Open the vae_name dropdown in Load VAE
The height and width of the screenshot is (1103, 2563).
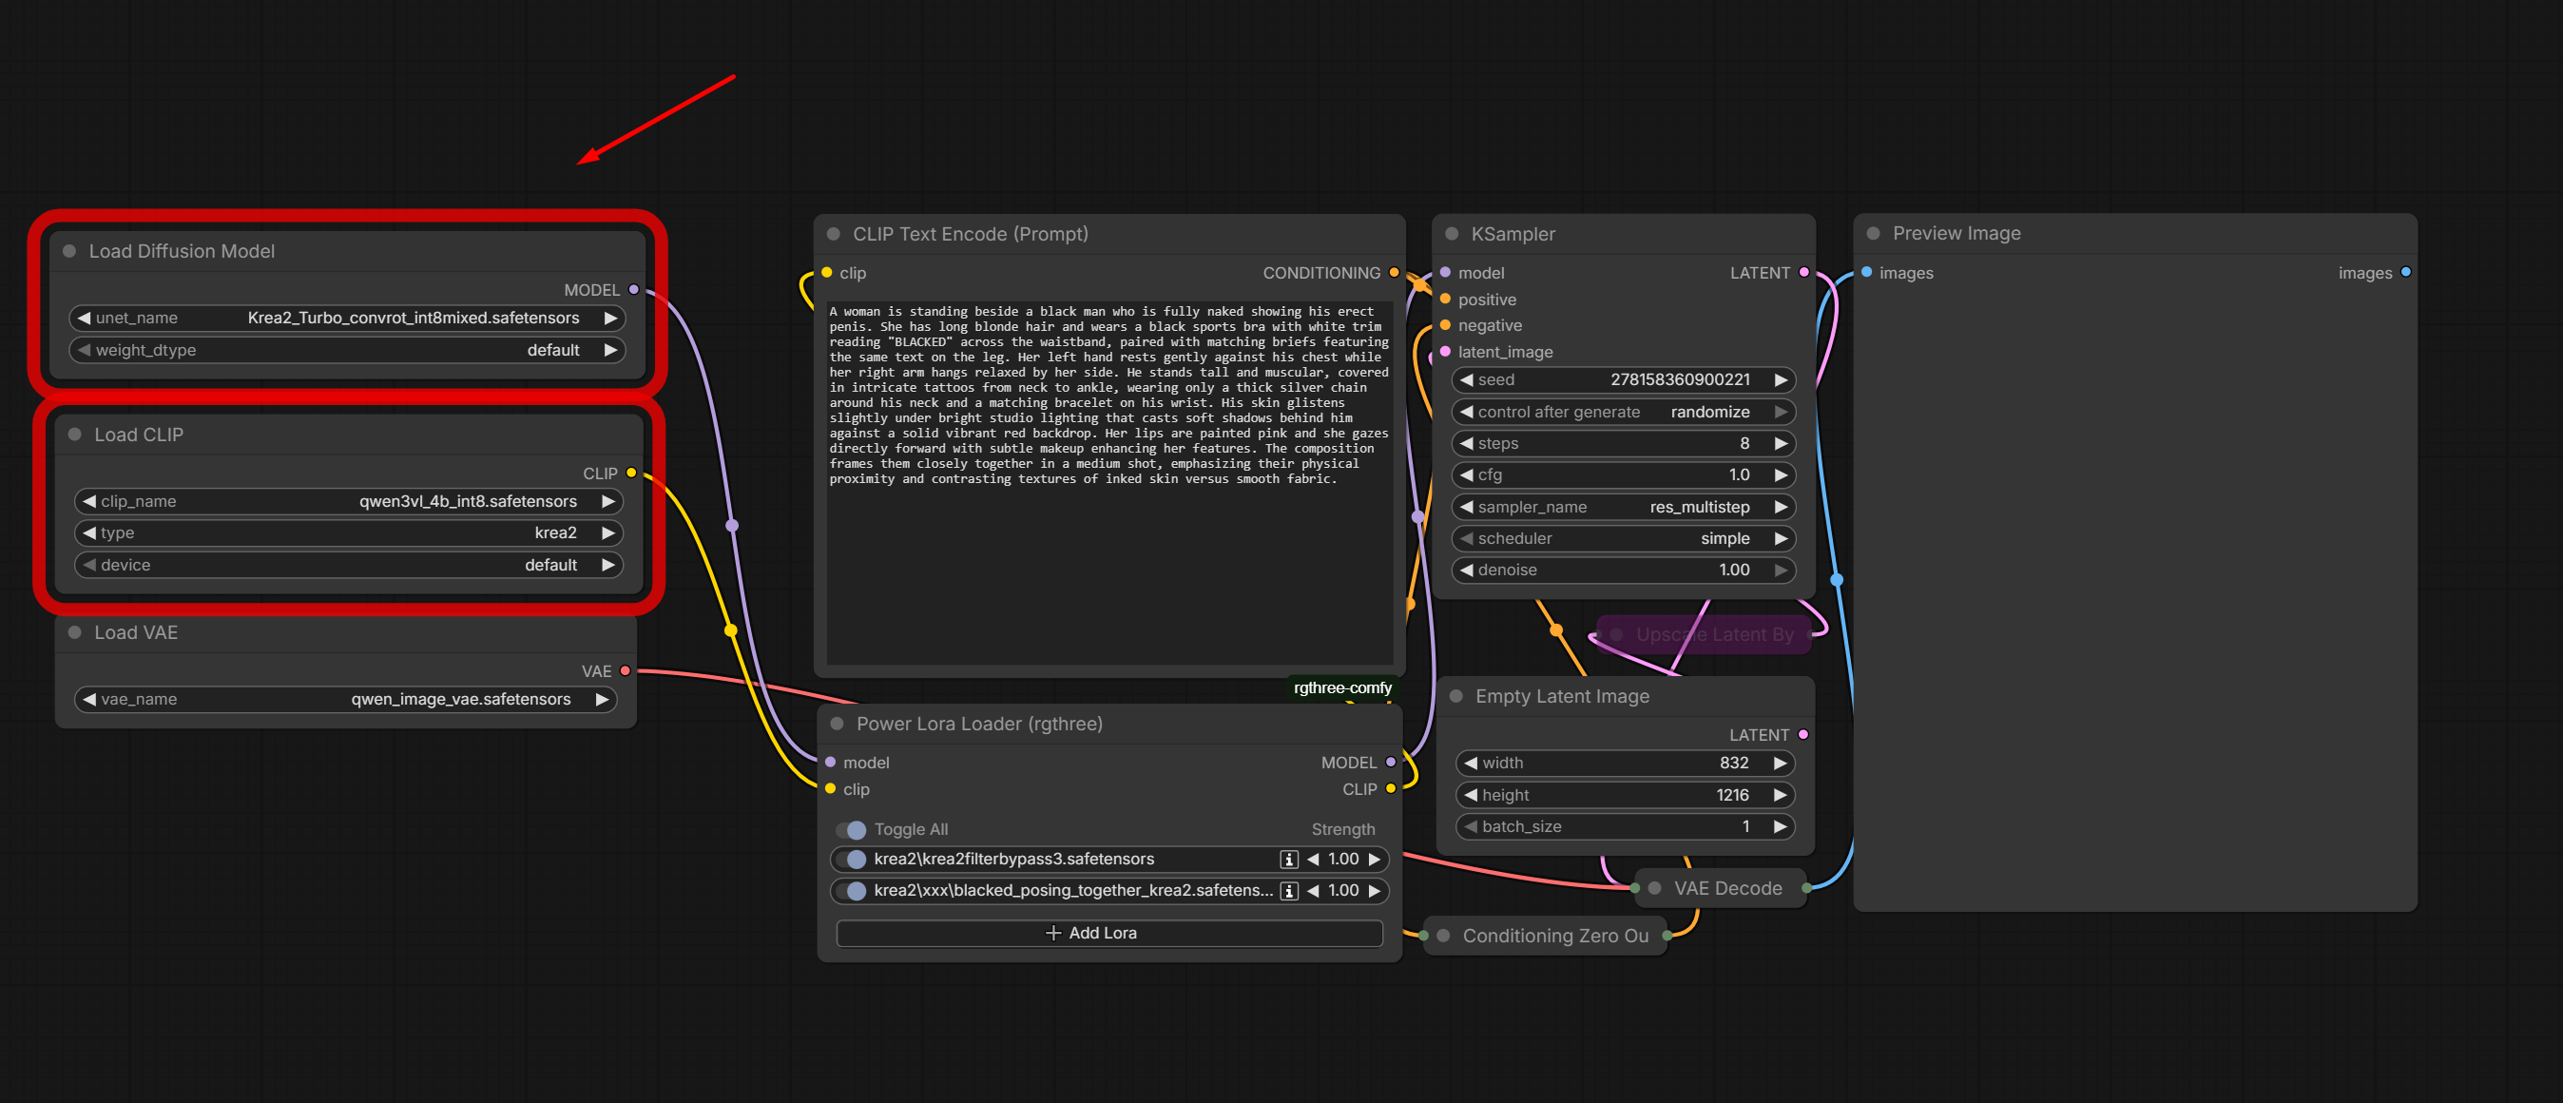(345, 700)
